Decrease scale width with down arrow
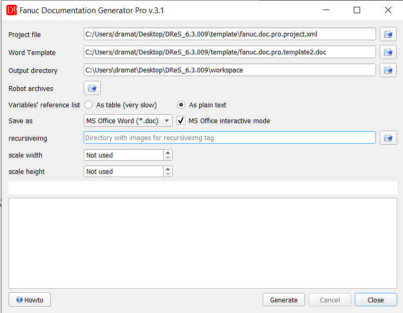The width and height of the screenshot is (403, 313). coord(168,158)
